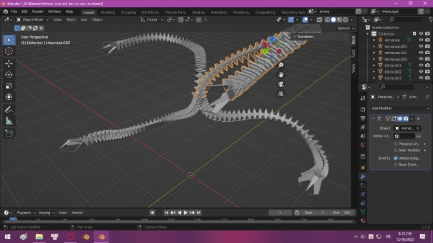Activate the Transform tool
This screenshot has width=433, height=243.
coord(9,97)
